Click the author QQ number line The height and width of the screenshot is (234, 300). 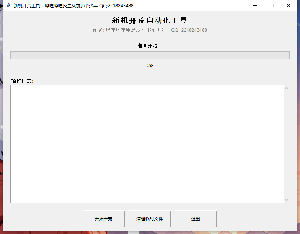(150, 30)
